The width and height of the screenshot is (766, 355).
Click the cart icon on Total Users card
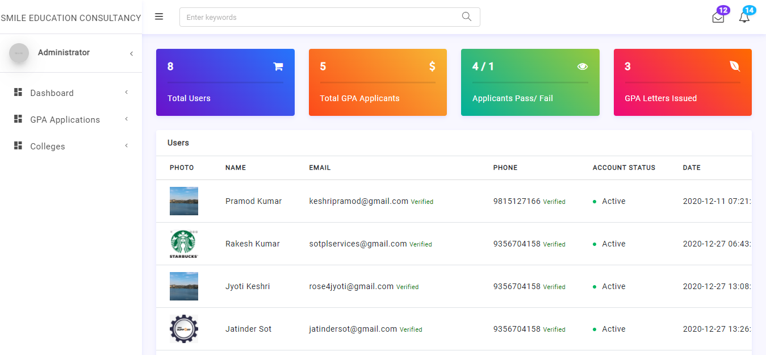pyautogui.click(x=278, y=66)
